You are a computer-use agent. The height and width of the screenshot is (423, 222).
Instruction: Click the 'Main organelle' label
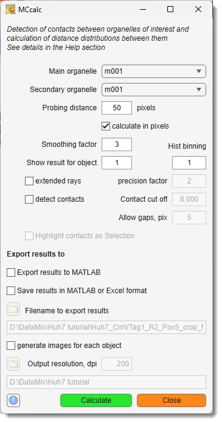(x=72, y=71)
